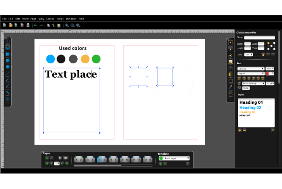This screenshot has width=282, height=189.
Task: Pick the table tool in left toolbox
Action: tap(7, 99)
